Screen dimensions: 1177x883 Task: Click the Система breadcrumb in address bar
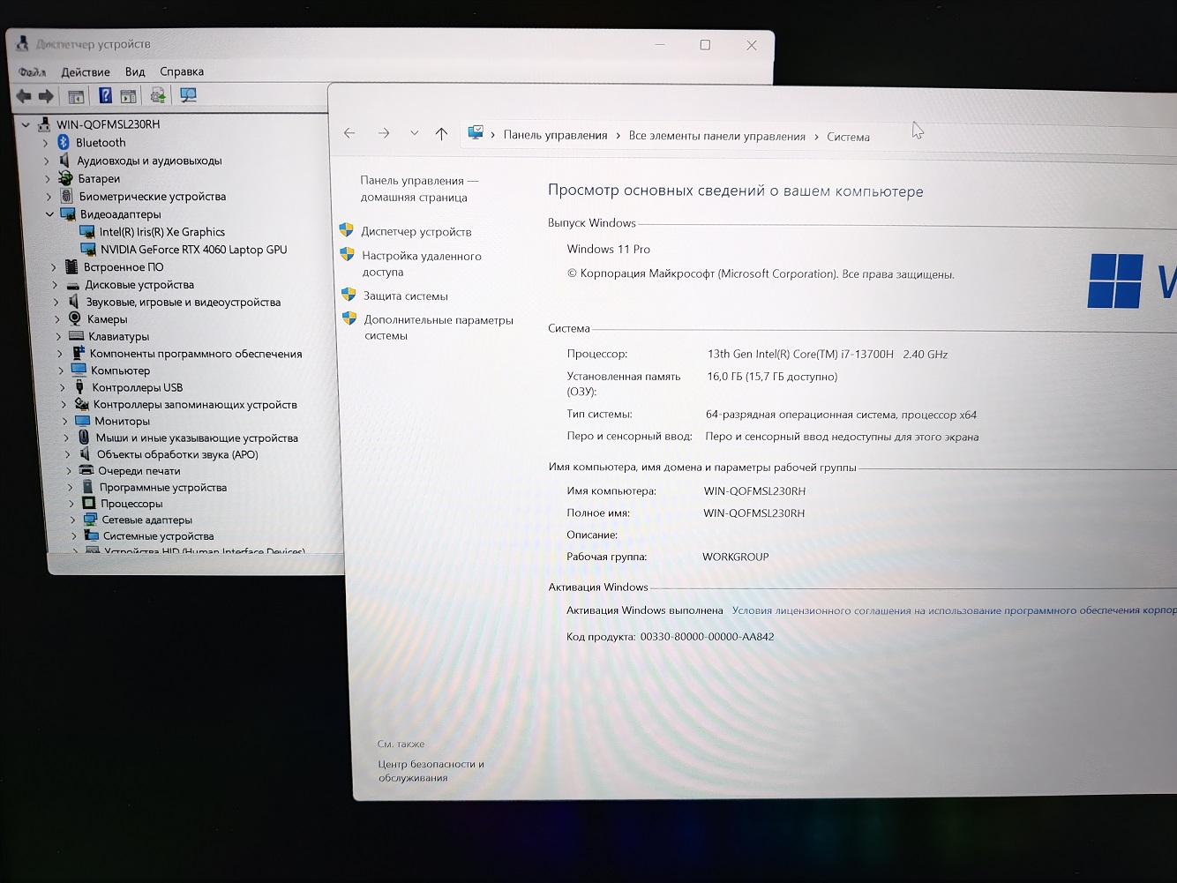pyautogui.click(x=848, y=137)
